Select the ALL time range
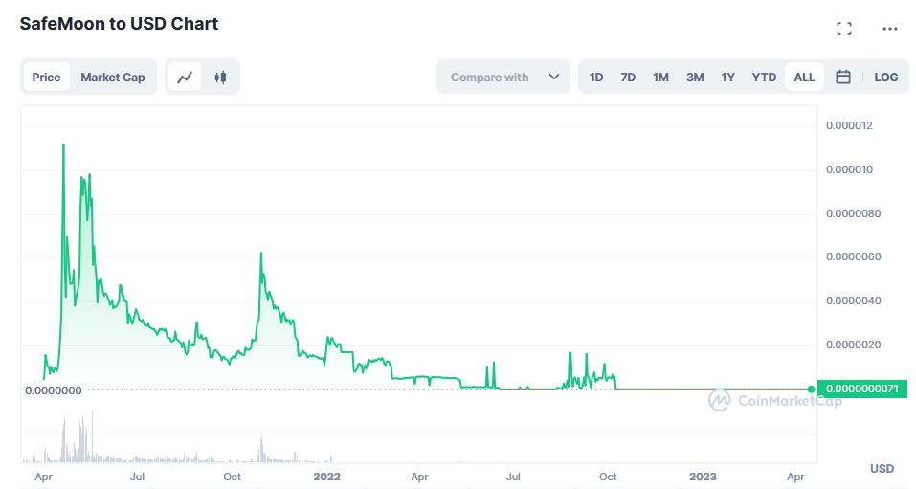This screenshot has width=916, height=489. tap(804, 78)
